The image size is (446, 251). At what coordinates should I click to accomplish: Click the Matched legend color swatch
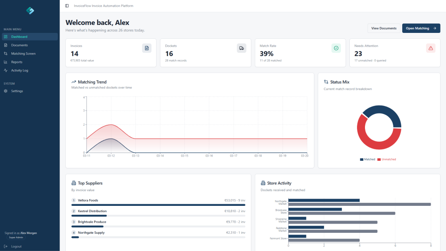(362, 159)
